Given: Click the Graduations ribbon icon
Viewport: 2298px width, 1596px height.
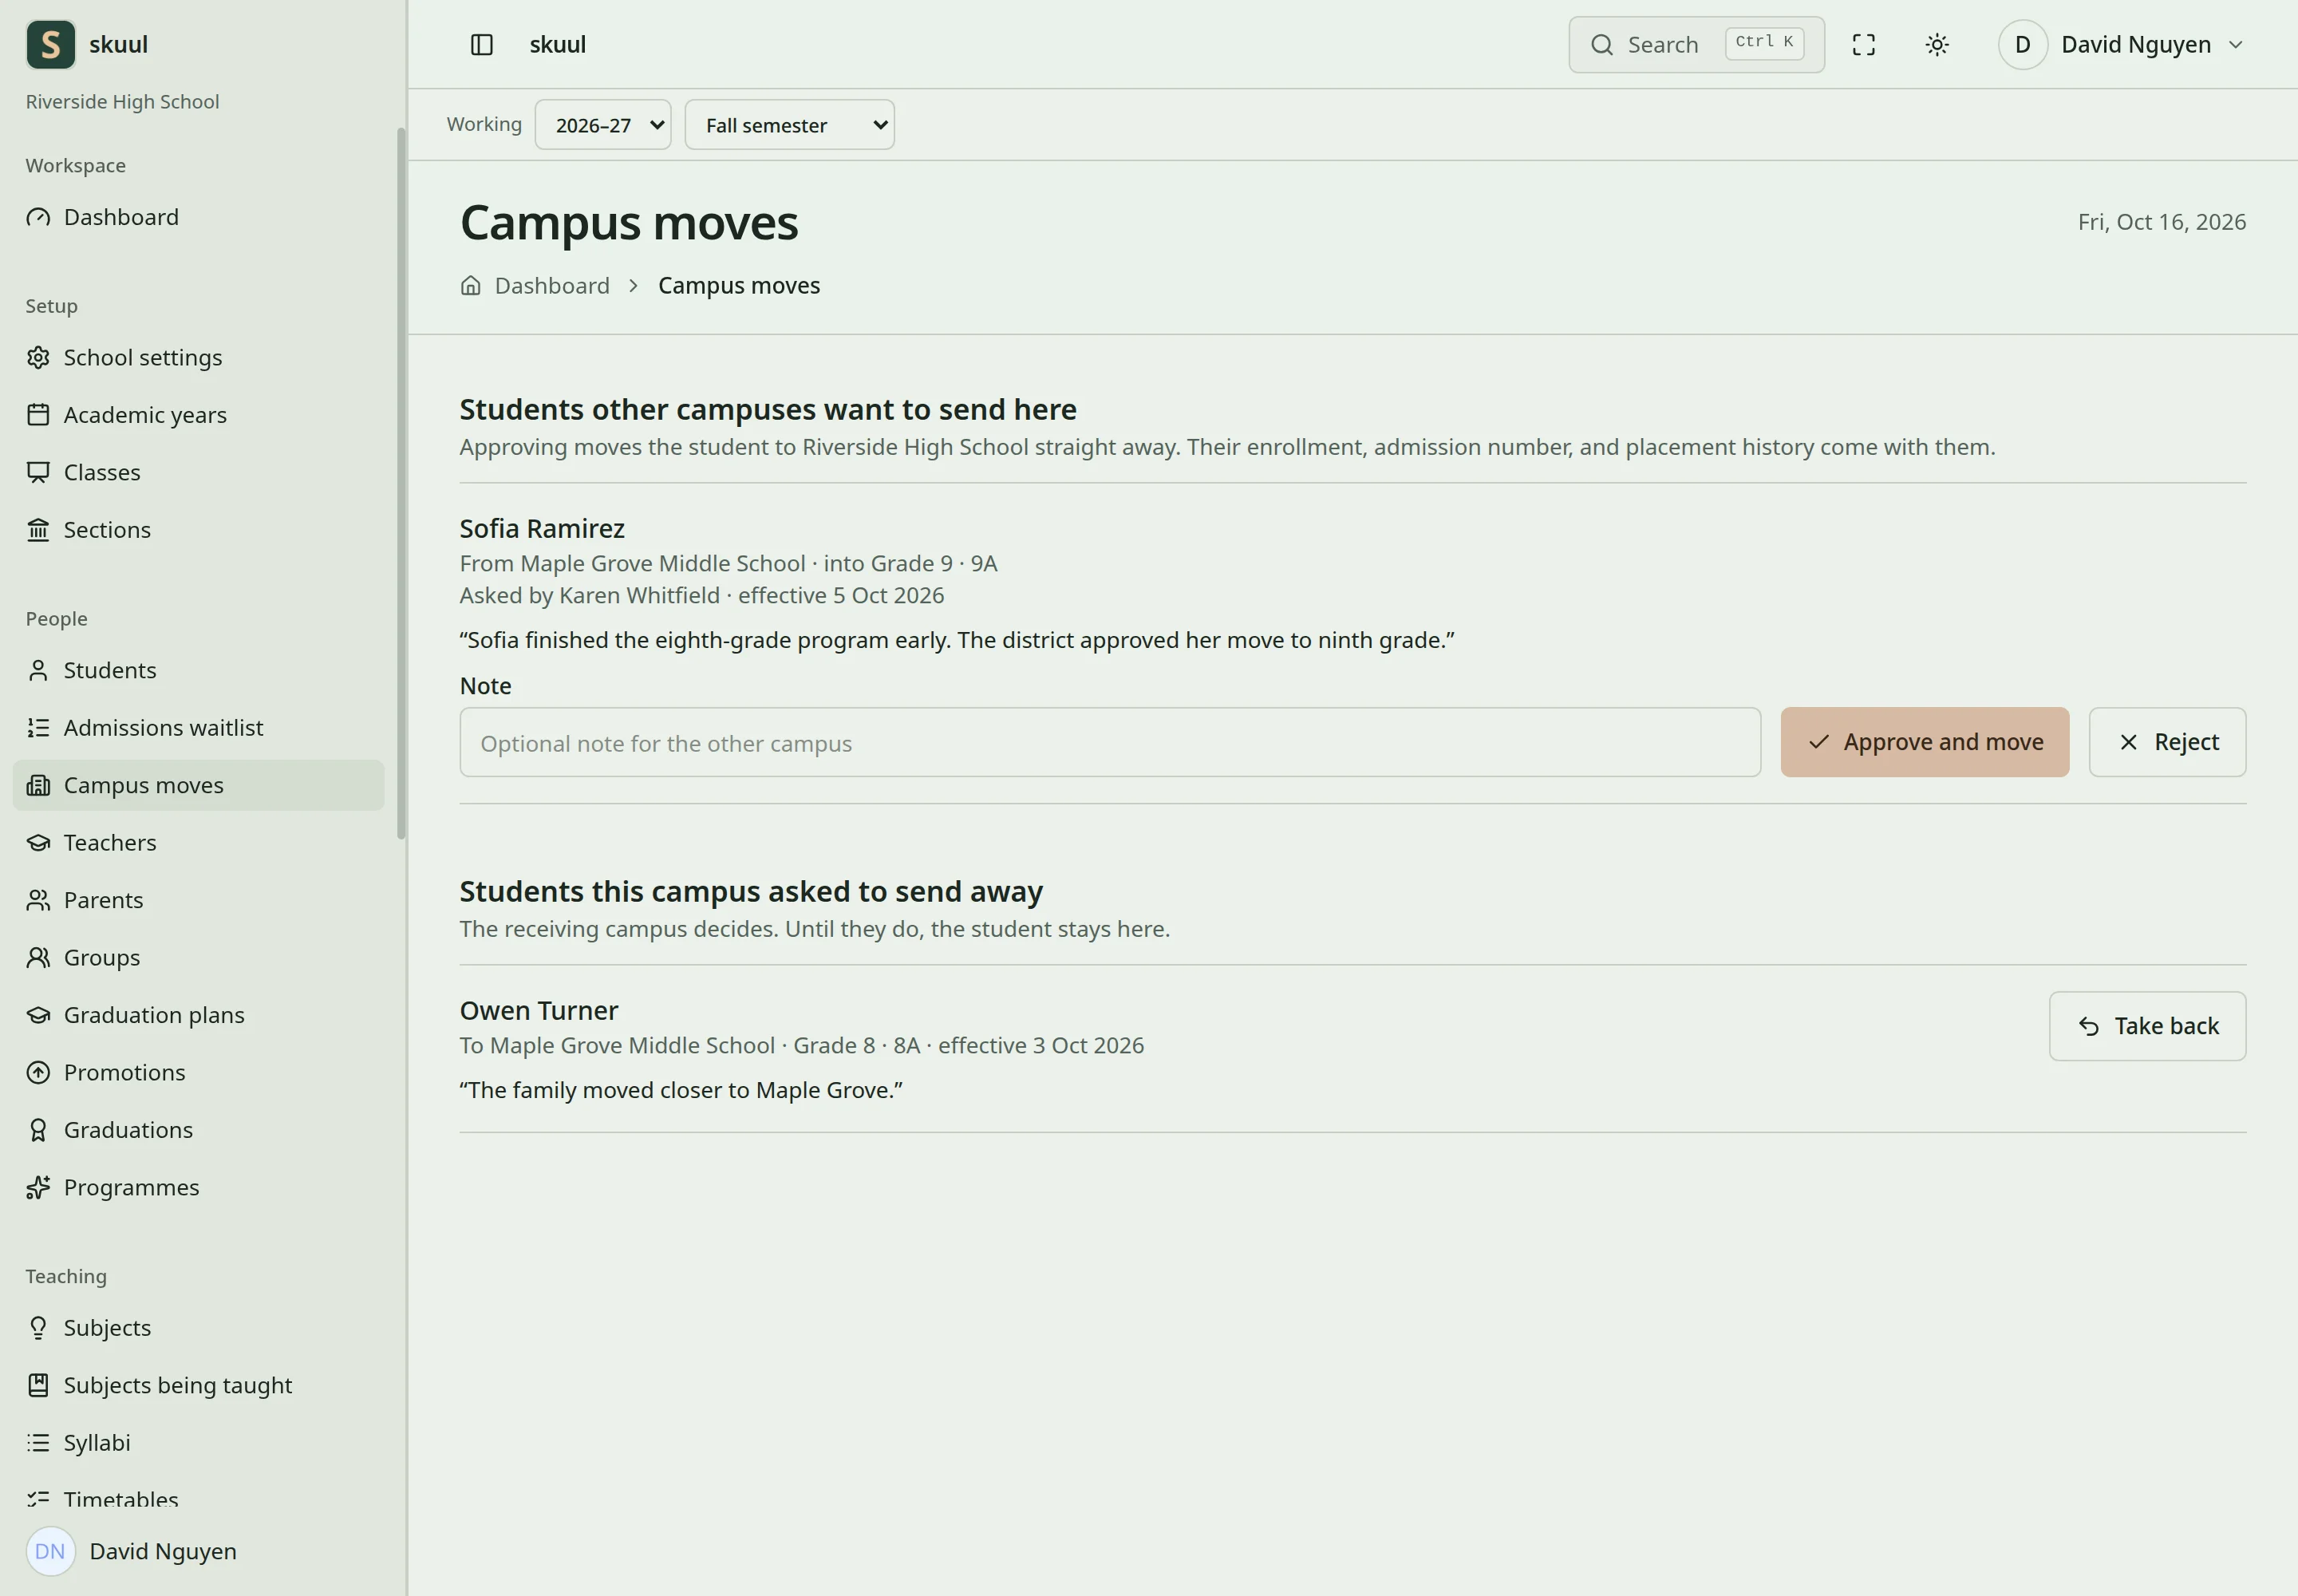Looking at the screenshot, I should pyautogui.click(x=38, y=1130).
